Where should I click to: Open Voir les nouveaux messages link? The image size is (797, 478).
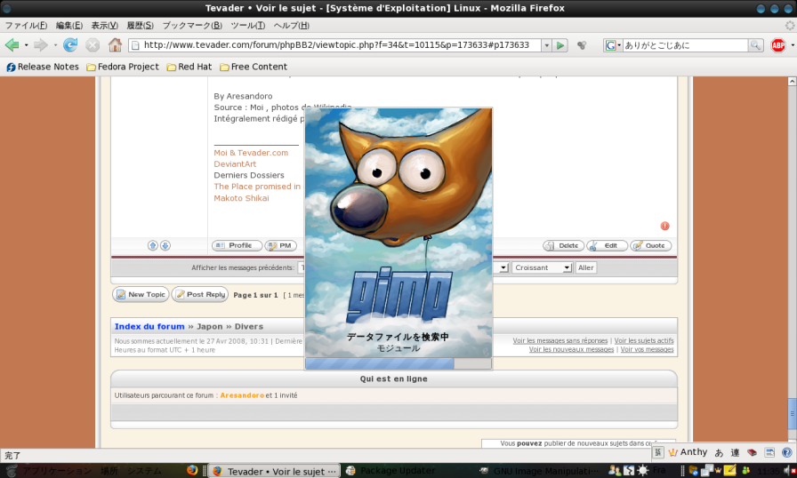[x=571, y=349]
